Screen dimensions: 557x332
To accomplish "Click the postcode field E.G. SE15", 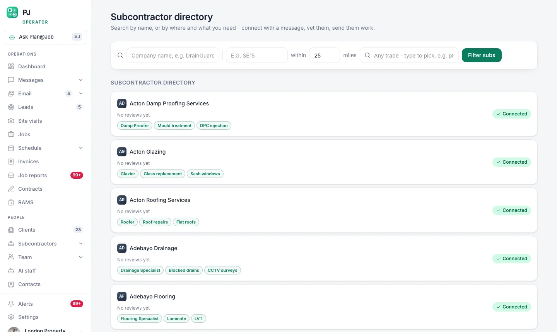I will coord(257,55).
